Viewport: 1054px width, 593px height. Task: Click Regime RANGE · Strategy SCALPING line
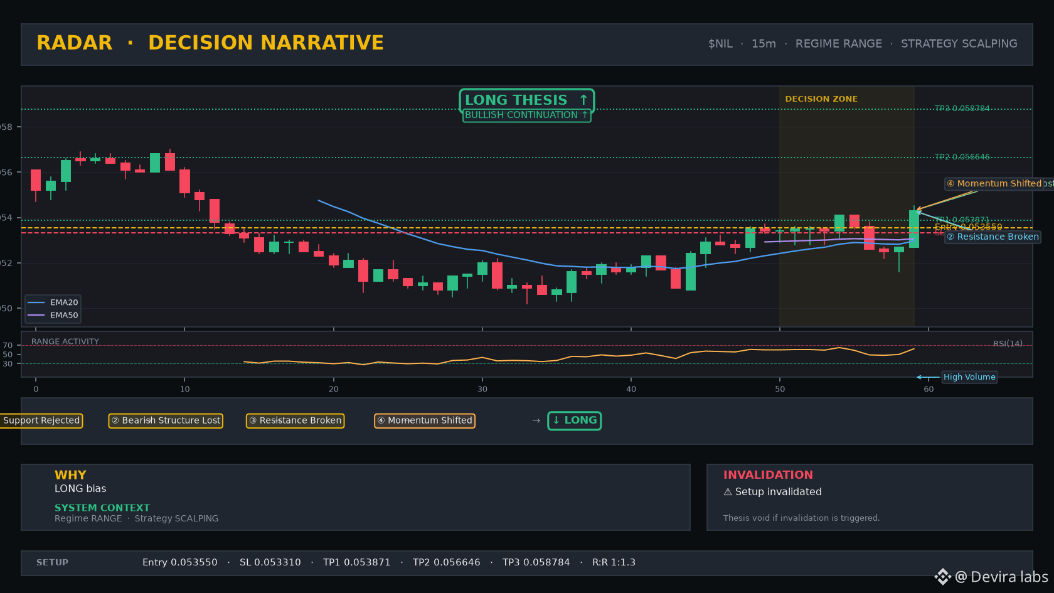pyautogui.click(x=137, y=518)
